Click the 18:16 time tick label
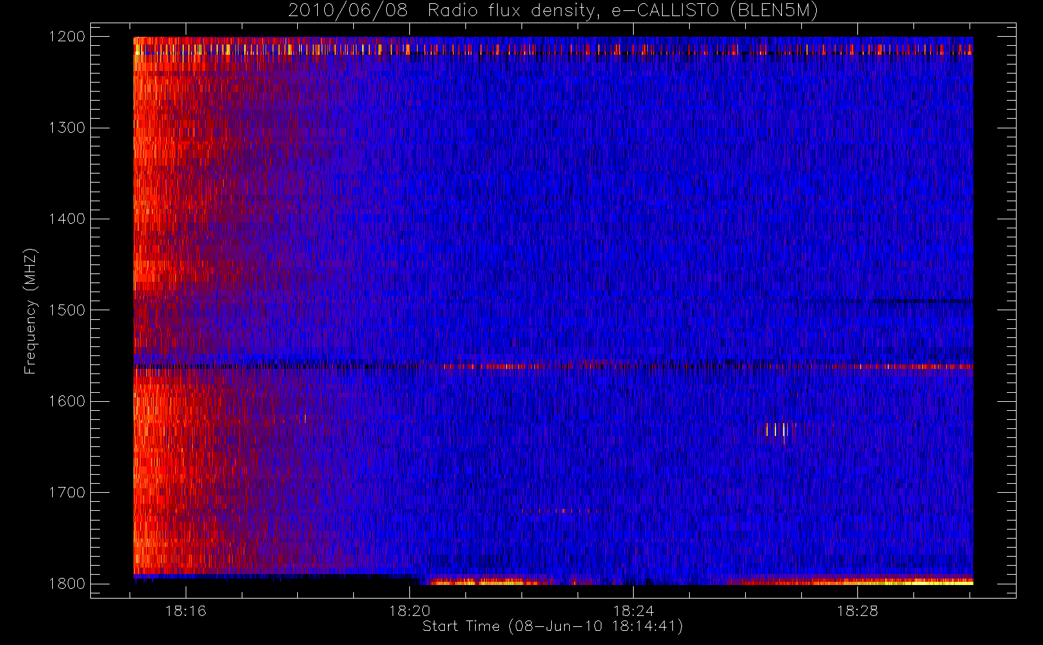The height and width of the screenshot is (645, 1043). coord(186,611)
